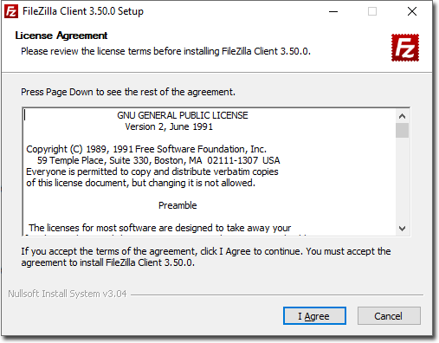439x343 pixels.
Task: Click the GNU GENERAL PUBLIC LICENSE heading
Action: pyautogui.click(x=183, y=115)
